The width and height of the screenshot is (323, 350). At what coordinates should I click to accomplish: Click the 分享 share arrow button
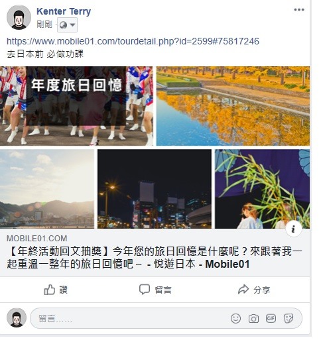254,290
